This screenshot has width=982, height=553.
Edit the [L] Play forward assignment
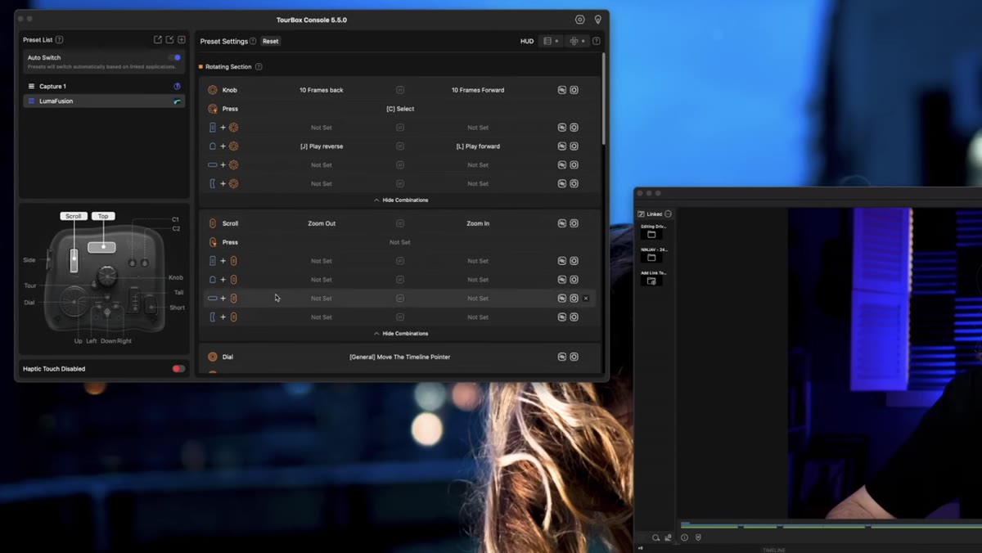(x=478, y=146)
